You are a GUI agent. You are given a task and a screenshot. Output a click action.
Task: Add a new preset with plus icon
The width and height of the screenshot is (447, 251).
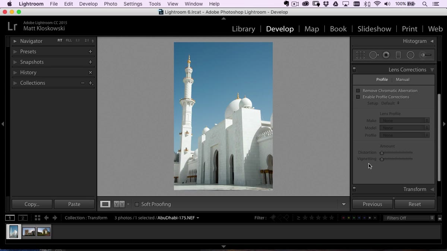(x=90, y=52)
